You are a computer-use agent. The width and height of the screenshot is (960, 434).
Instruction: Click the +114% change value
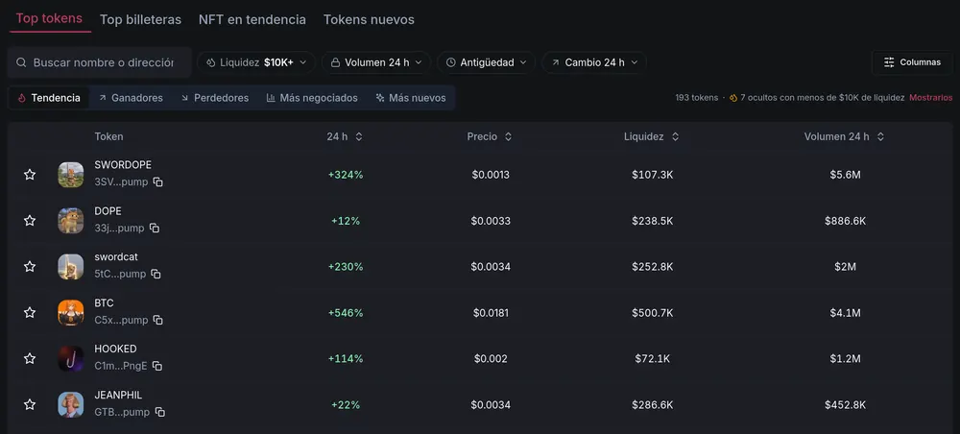point(346,359)
